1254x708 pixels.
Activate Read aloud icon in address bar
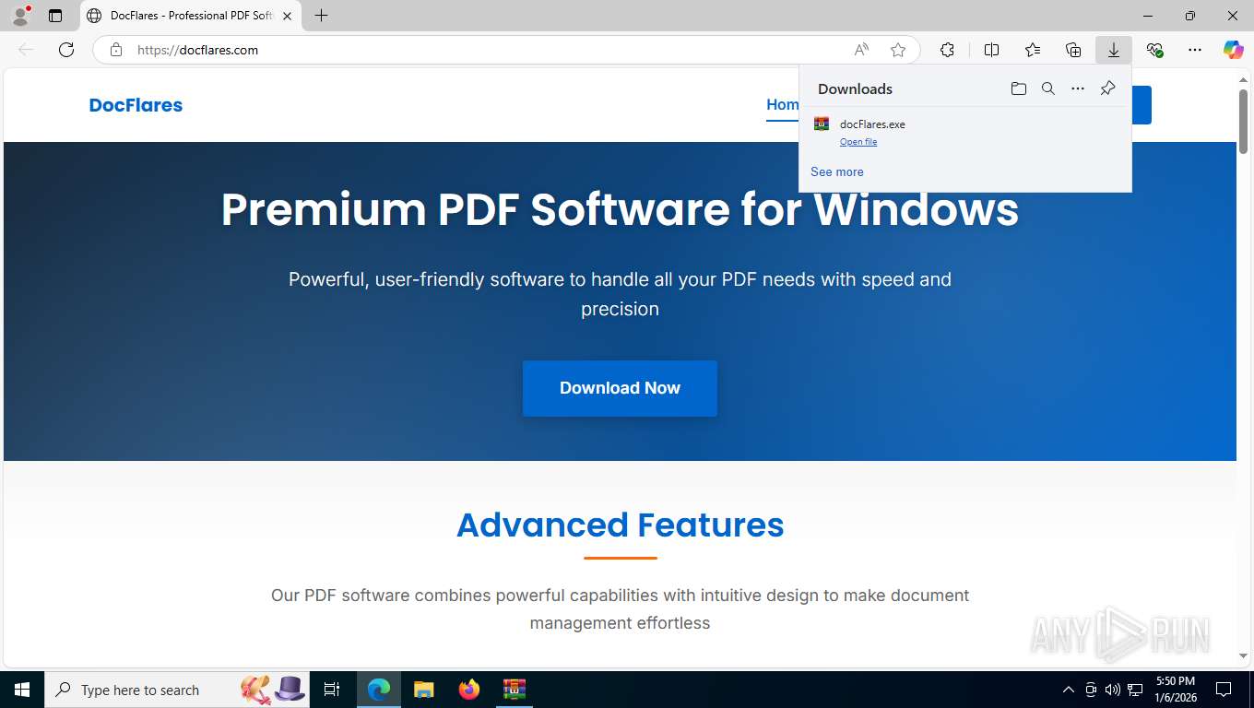coord(861,50)
